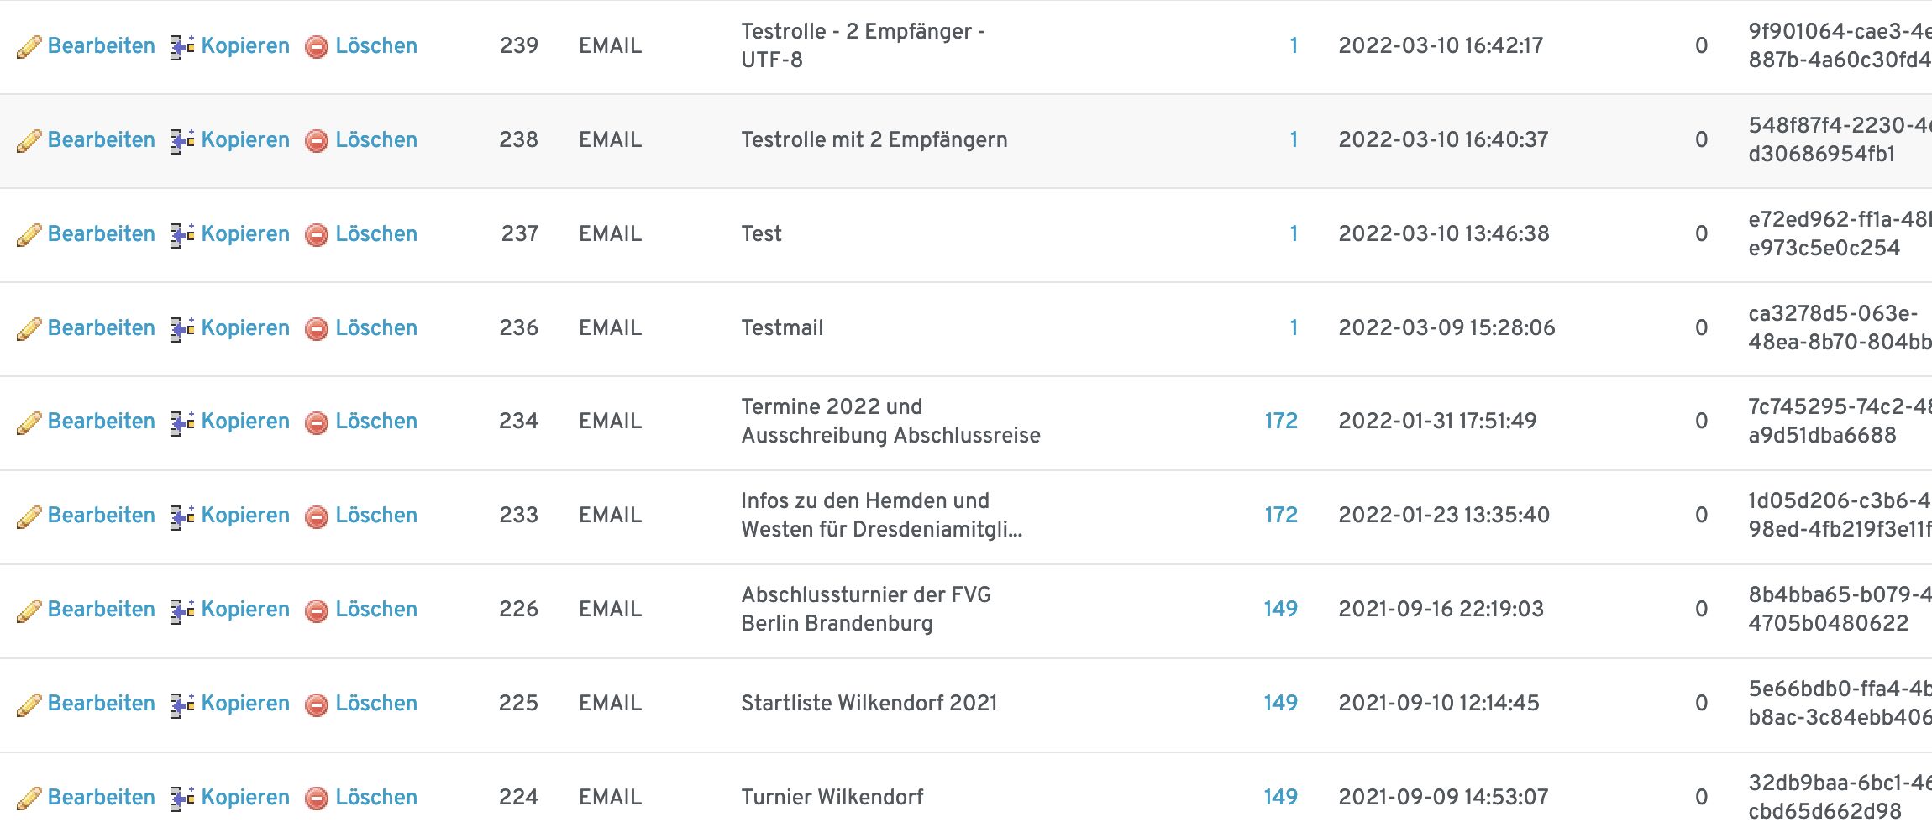This screenshot has height=838, width=1932.
Task: Click recipient count 149 for Abschlussturnier row
Action: pyautogui.click(x=1281, y=609)
